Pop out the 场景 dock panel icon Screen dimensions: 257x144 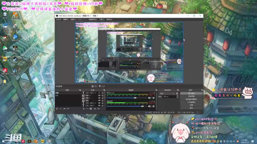coord(80,90)
